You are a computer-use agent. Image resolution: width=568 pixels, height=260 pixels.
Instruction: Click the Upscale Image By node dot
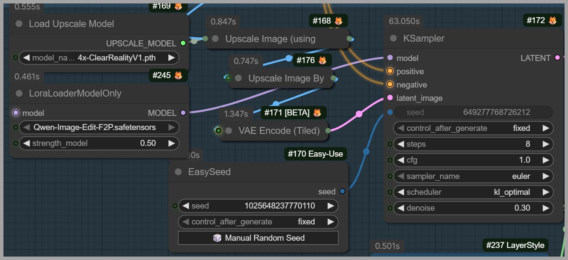tap(239, 79)
